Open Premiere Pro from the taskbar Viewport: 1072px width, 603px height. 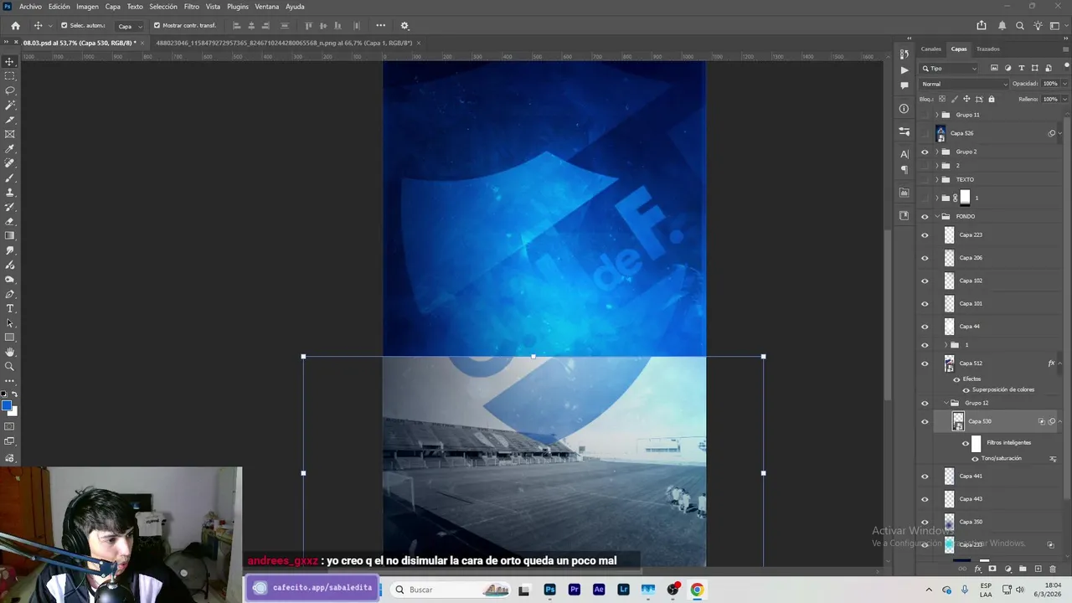click(575, 590)
